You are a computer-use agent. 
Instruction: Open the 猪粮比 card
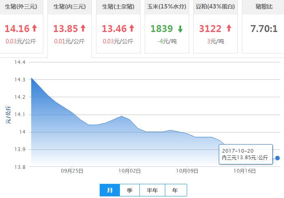[x=263, y=27]
